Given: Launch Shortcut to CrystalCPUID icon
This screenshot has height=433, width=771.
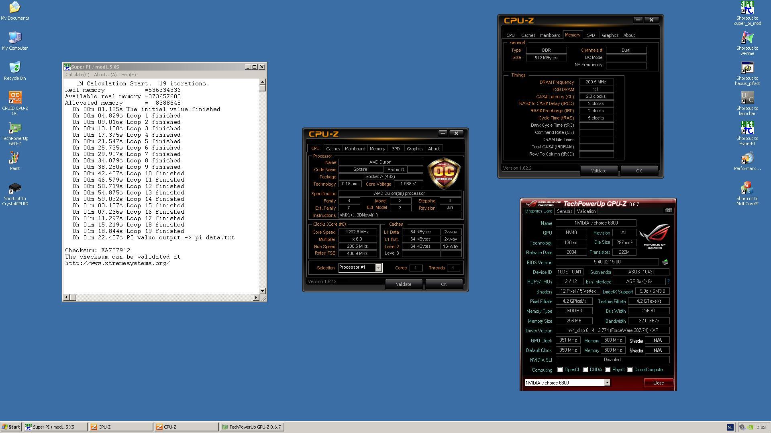Looking at the screenshot, I should coord(15,193).
